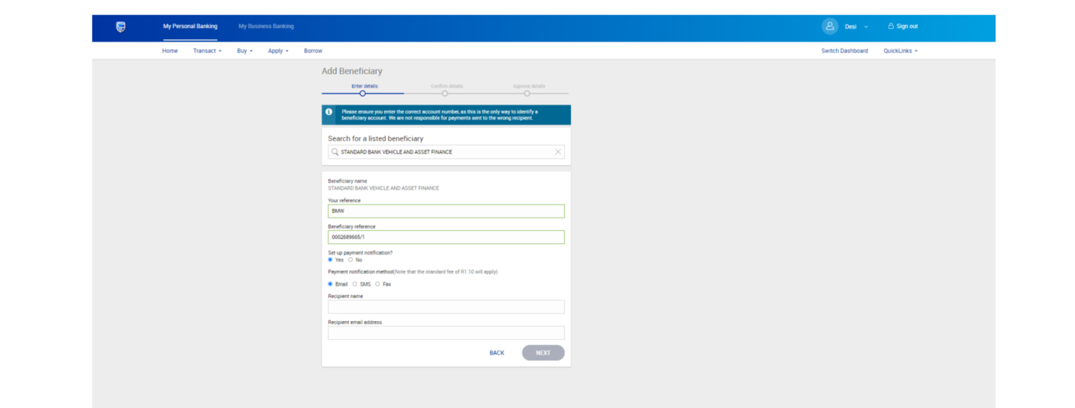Click the Confirm details step marker
Viewport: 1075px width, 408px height.
[x=445, y=94]
